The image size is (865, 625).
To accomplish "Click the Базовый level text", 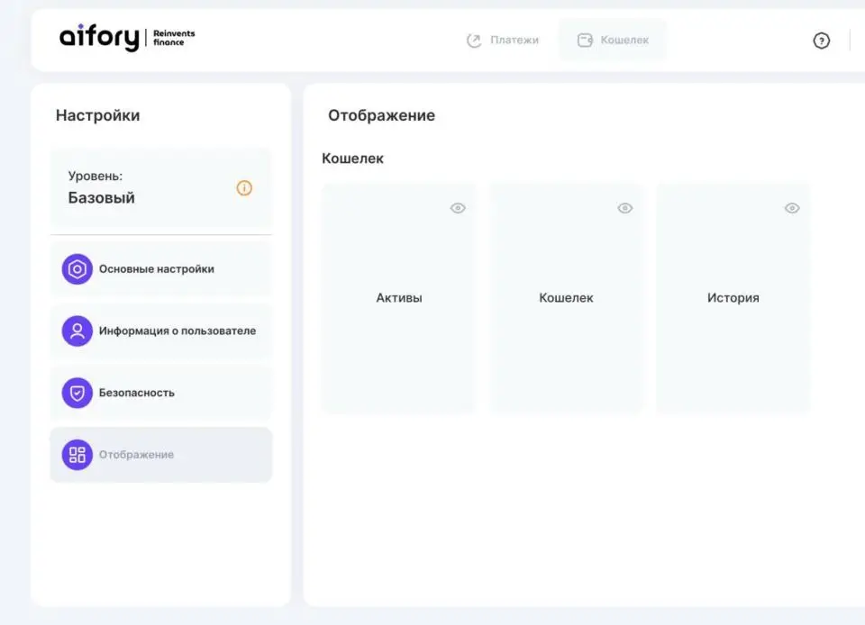I will coord(102,197).
